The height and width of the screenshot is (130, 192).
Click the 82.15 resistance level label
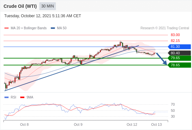pyautogui.click(x=175, y=41)
